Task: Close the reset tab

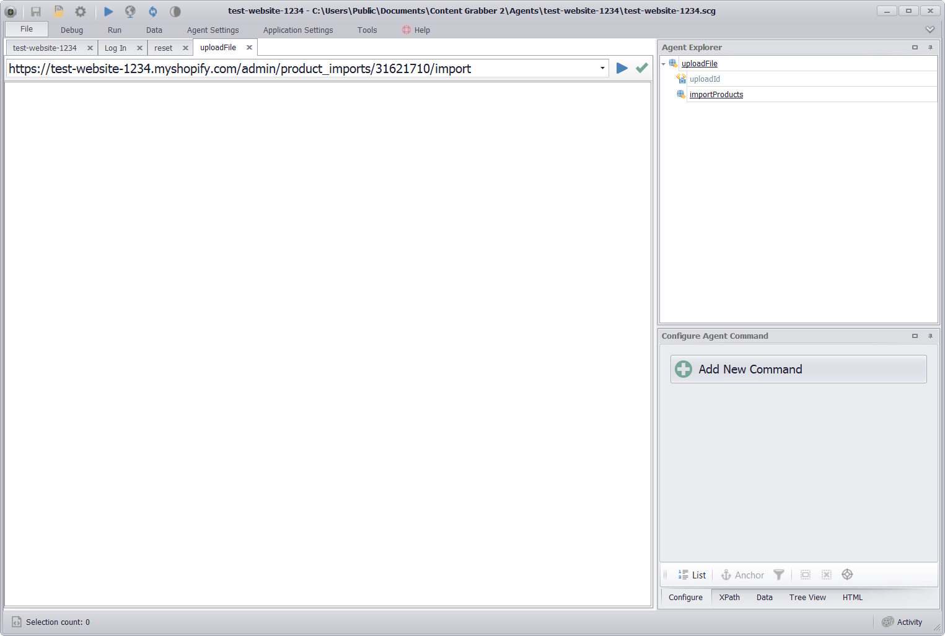Action: [x=185, y=48]
